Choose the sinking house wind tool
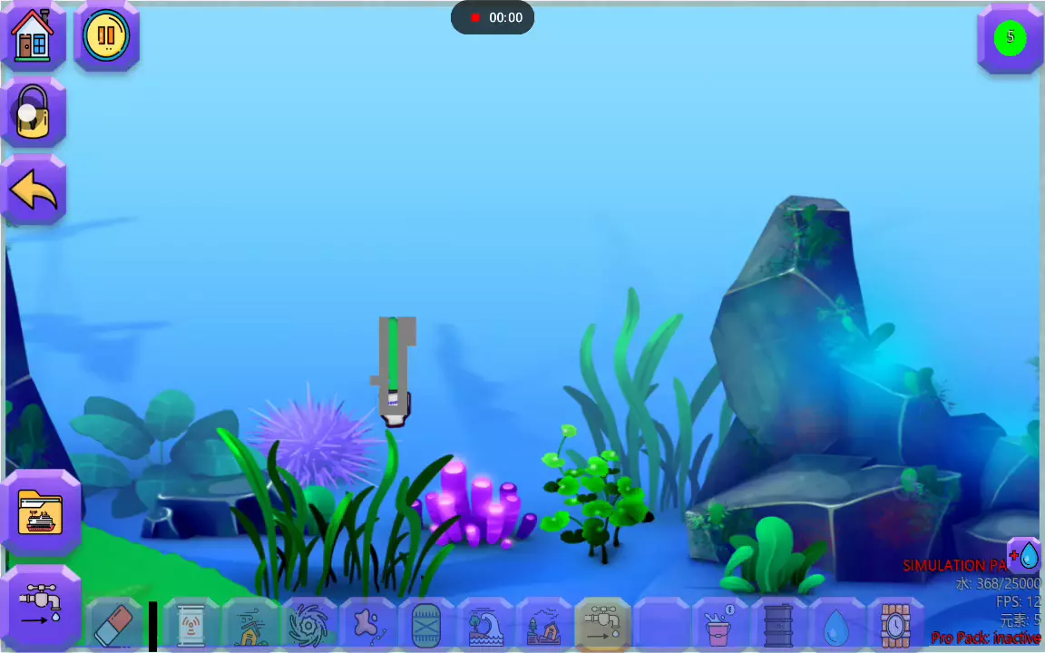 click(249, 625)
